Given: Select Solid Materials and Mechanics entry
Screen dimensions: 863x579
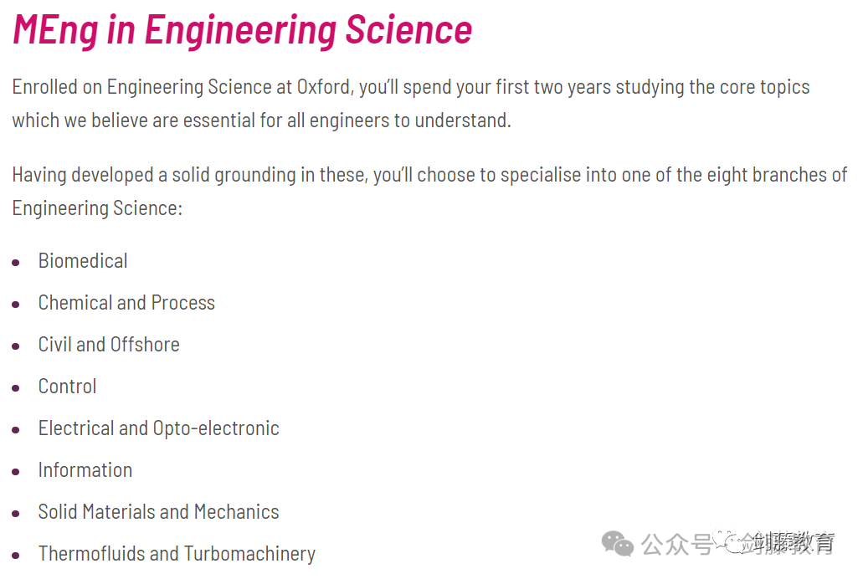Looking at the screenshot, I should tap(158, 512).
